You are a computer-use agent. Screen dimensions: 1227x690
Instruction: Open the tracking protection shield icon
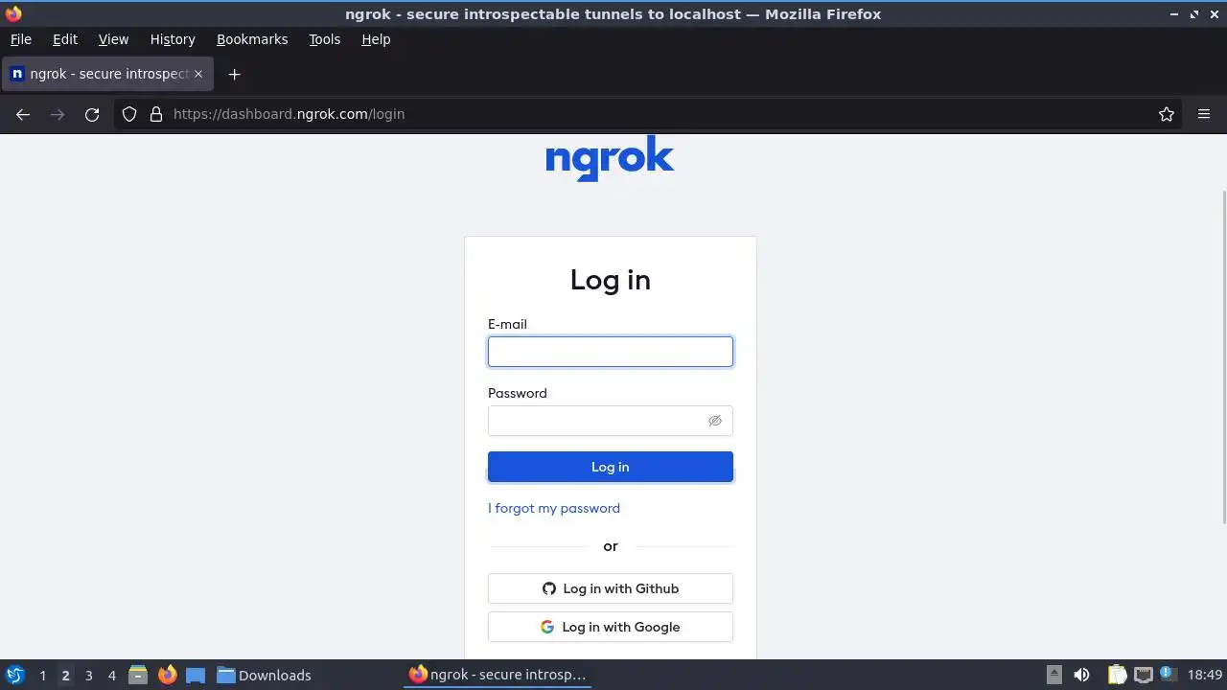[129, 114]
